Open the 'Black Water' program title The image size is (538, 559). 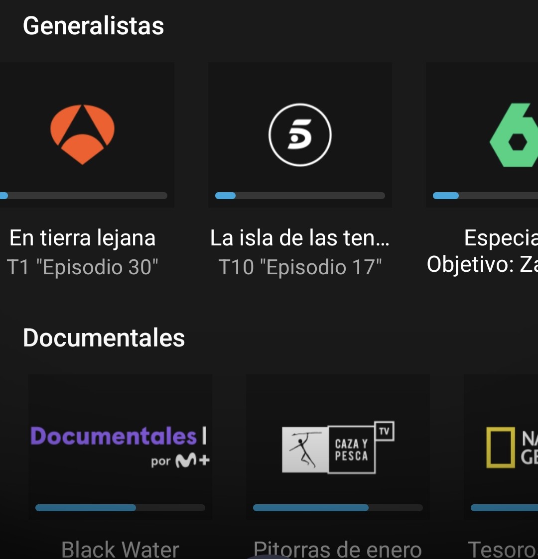tap(120, 549)
